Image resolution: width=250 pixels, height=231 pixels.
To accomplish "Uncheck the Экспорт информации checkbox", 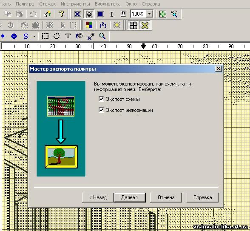I will pos(101,110).
